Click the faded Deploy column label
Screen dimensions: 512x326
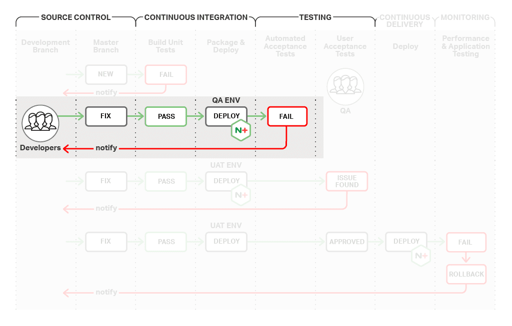coord(405,46)
